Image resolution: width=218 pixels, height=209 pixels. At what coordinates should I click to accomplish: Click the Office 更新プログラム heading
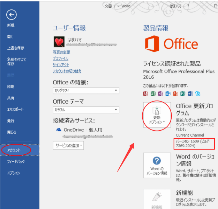coord(194,110)
